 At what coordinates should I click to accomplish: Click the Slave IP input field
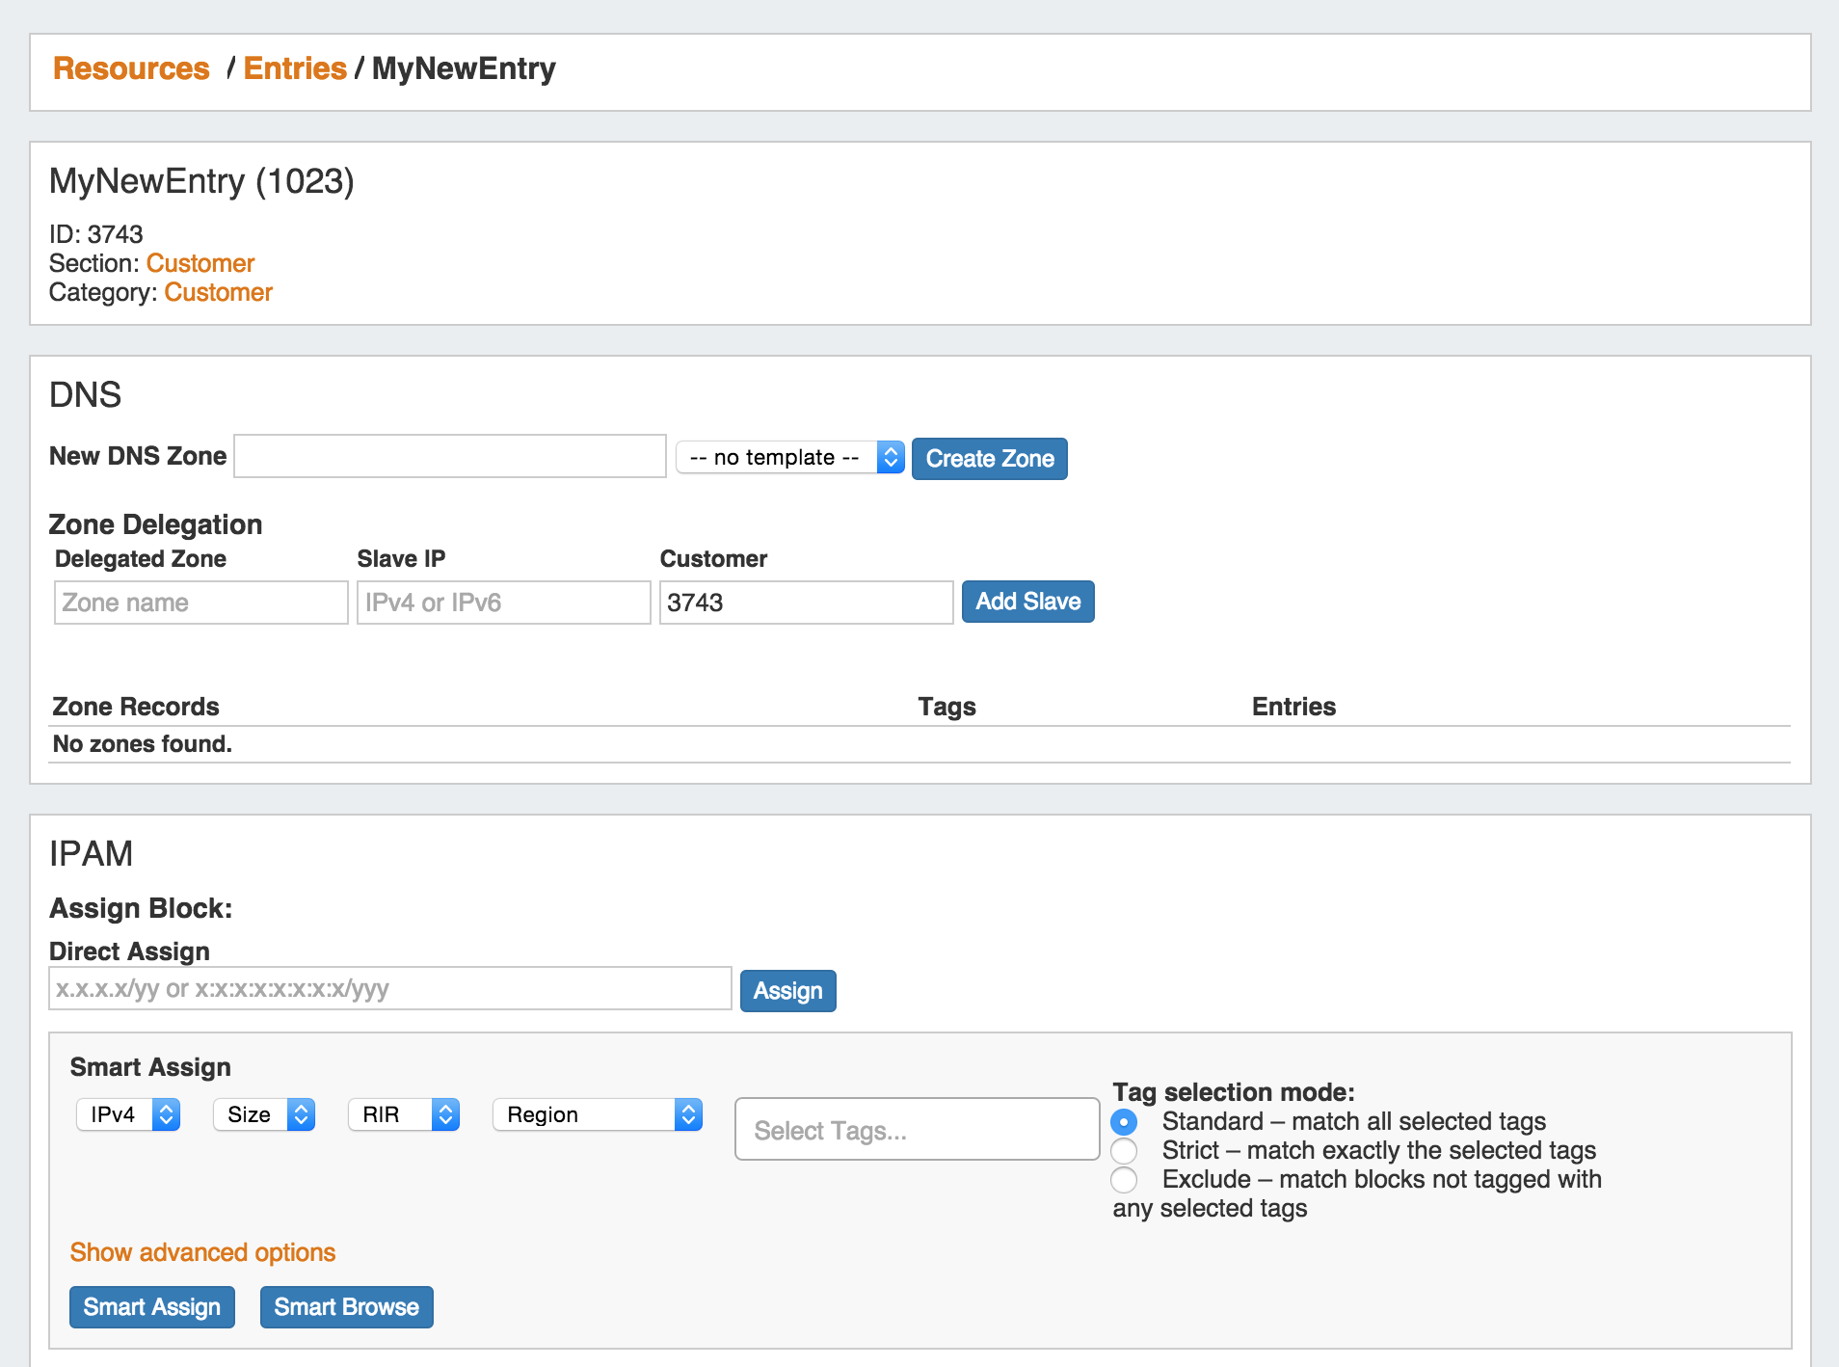(x=503, y=603)
